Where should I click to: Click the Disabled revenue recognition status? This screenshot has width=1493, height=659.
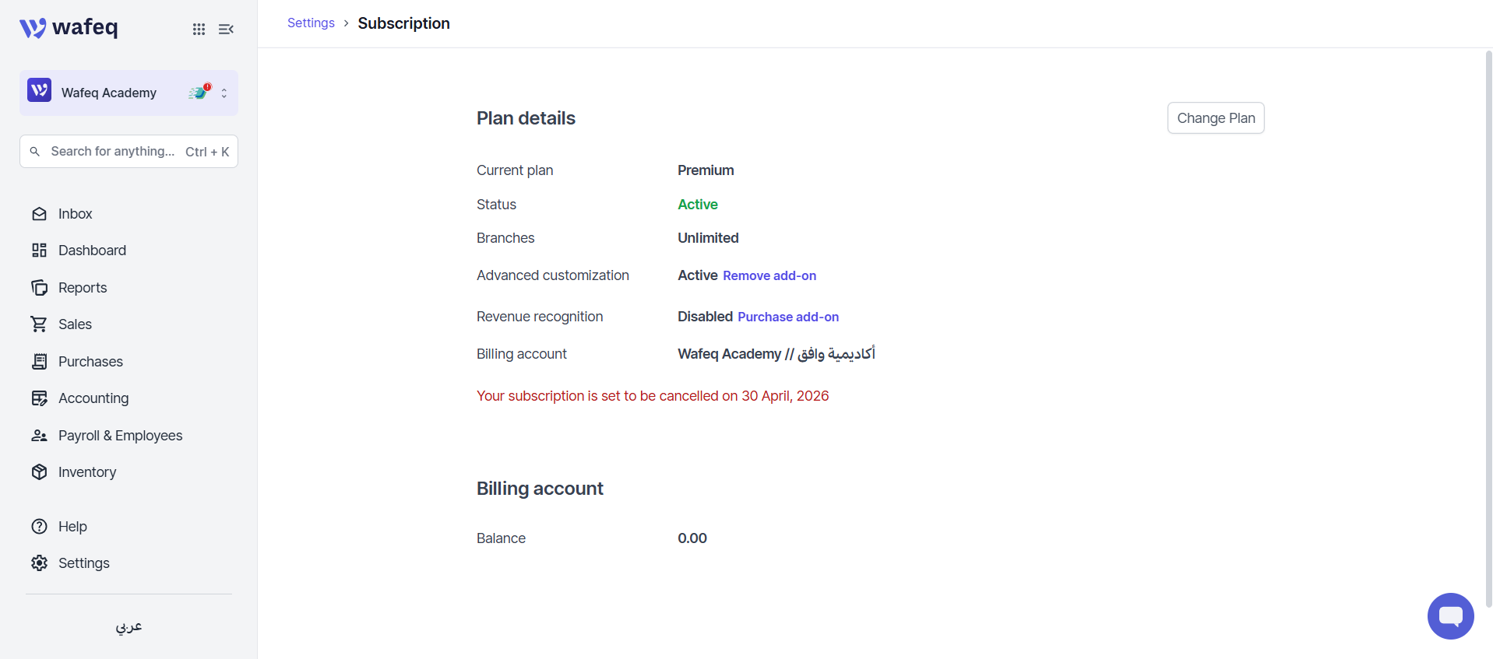[705, 317]
